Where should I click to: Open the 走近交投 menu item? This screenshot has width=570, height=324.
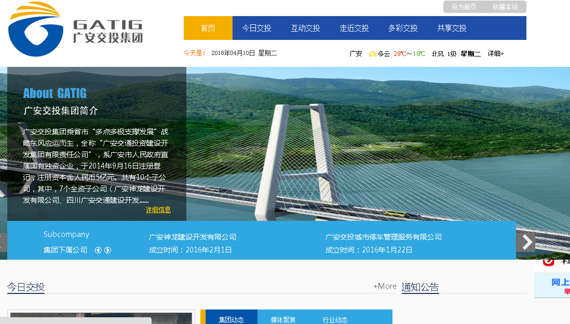354,28
